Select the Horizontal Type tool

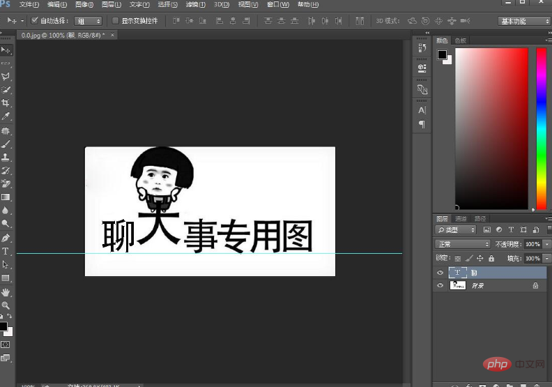click(x=6, y=251)
